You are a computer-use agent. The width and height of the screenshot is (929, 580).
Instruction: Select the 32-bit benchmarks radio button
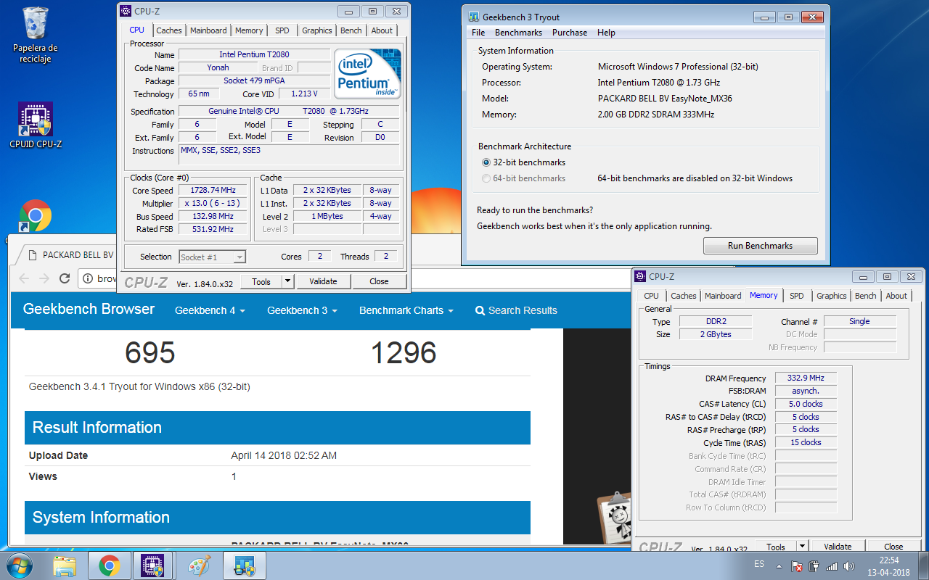coord(487,162)
